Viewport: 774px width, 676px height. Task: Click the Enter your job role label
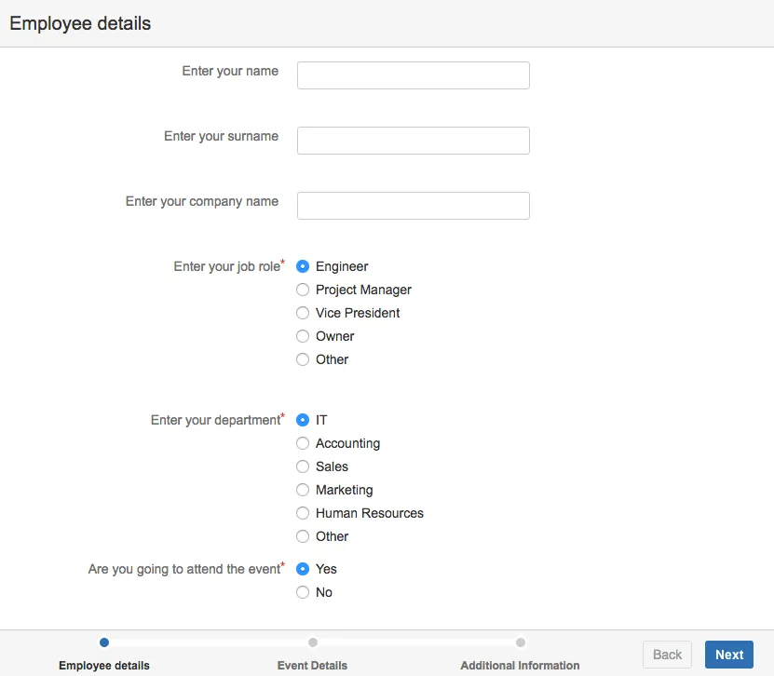[x=229, y=266]
